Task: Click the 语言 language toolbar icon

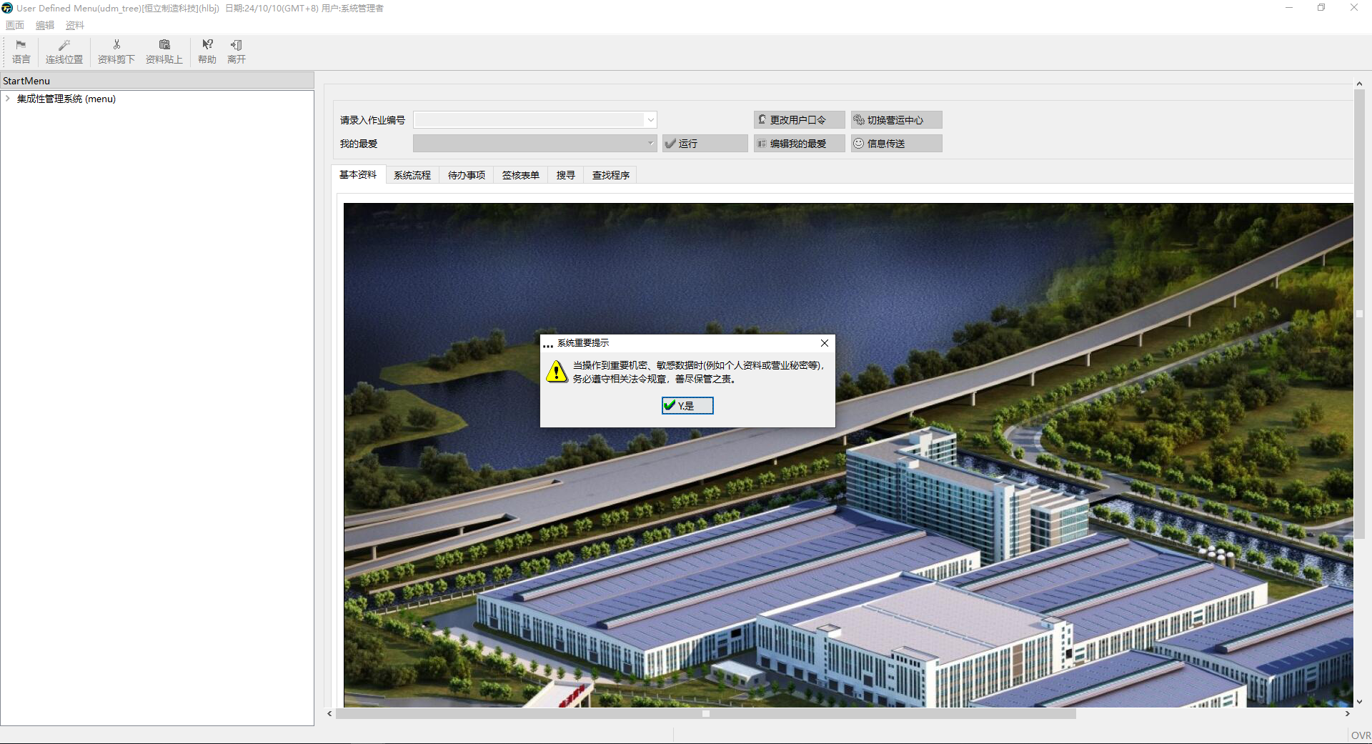Action: tap(21, 51)
